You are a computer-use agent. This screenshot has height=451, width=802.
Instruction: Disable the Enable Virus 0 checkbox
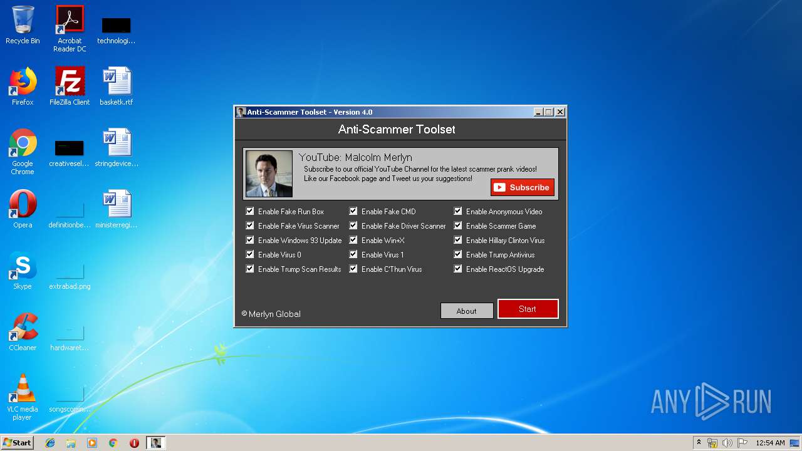(250, 254)
